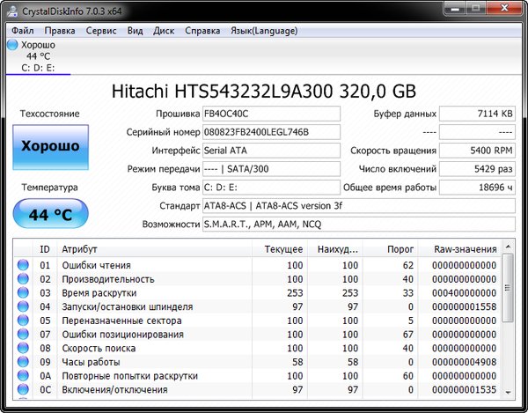Image resolution: width=528 pixels, height=413 pixels.
Task: Click the power-on count field 5429 раз
Action: (x=477, y=169)
